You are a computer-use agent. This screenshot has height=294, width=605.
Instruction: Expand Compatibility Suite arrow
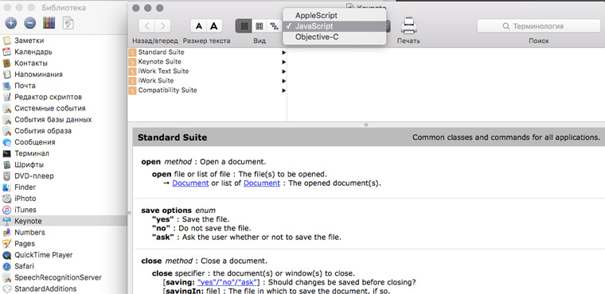point(284,90)
